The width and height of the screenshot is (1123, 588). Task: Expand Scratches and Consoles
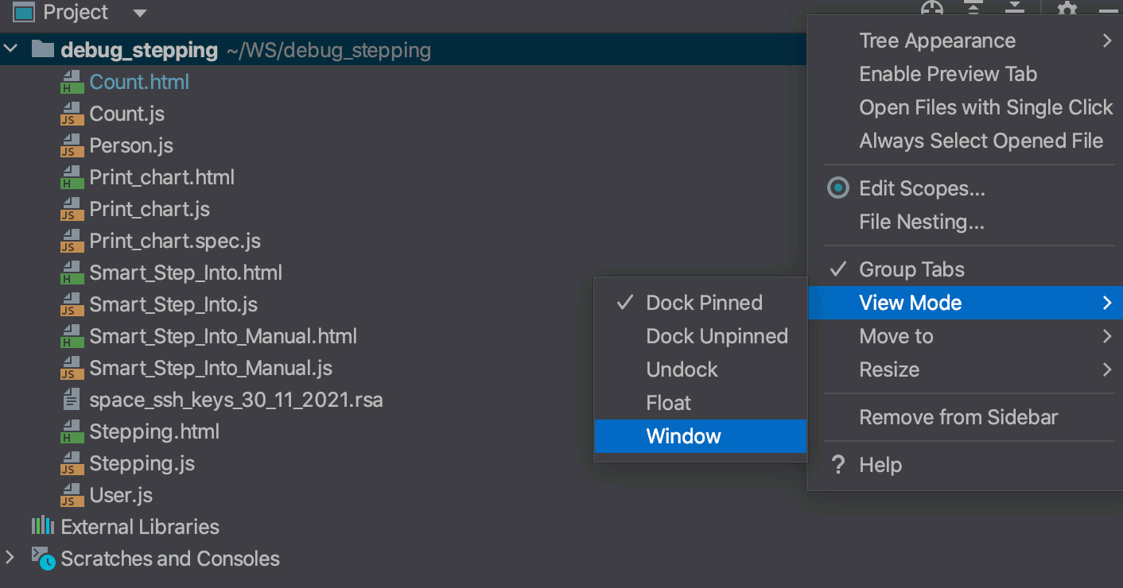pyautogui.click(x=11, y=558)
